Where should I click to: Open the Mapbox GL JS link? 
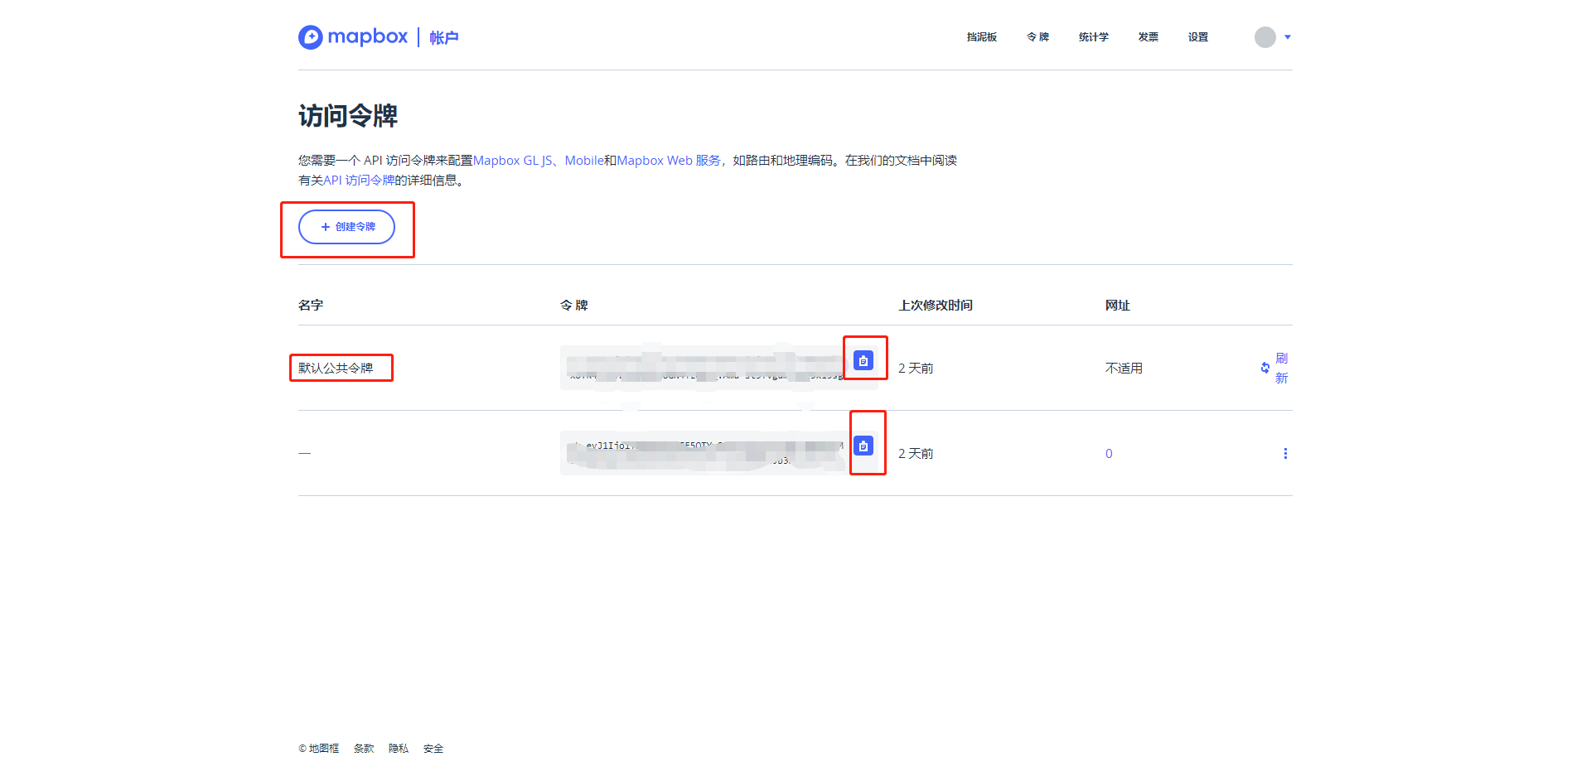click(x=512, y=161)
